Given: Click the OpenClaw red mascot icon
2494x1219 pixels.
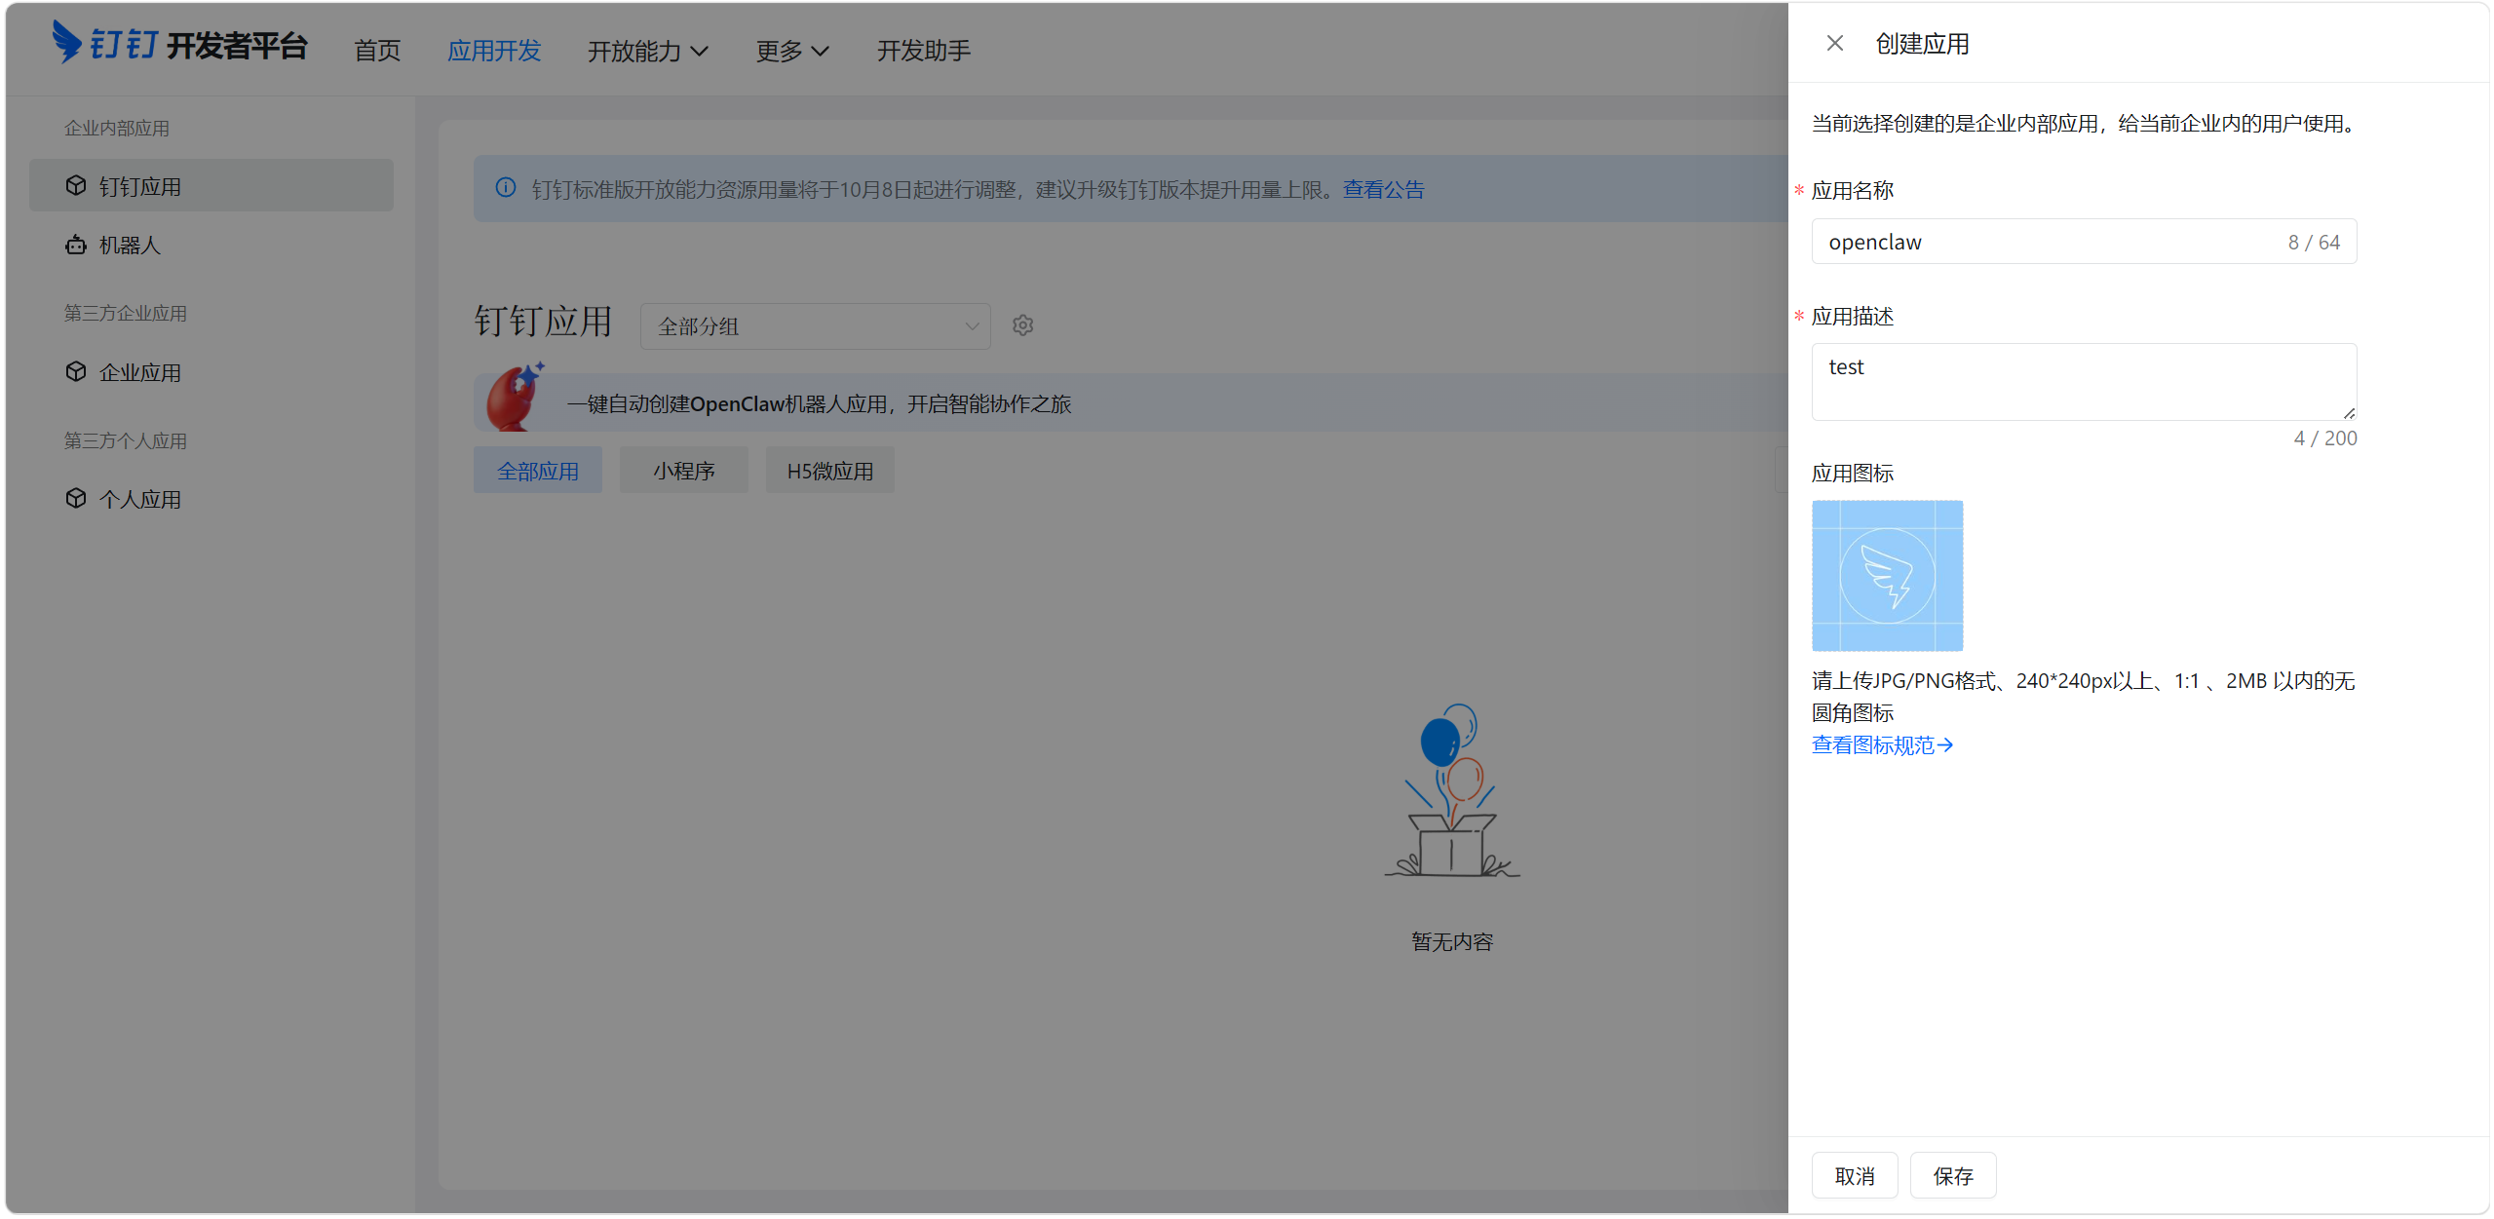Looking at the screenshot, I should click(514, 400).
